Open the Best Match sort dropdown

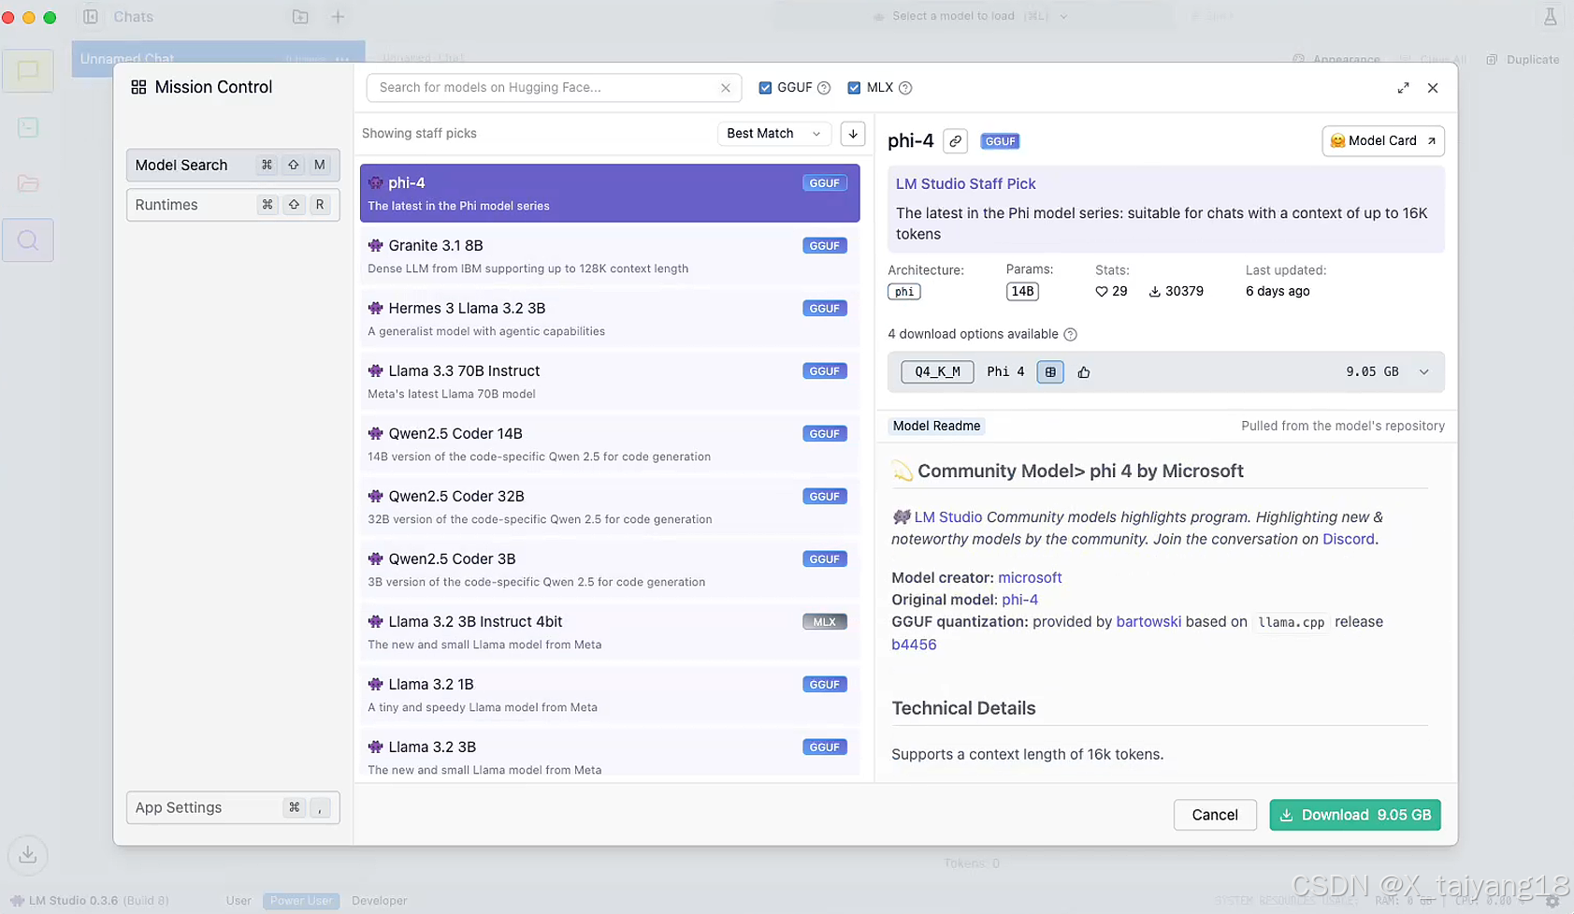[774, 134]
